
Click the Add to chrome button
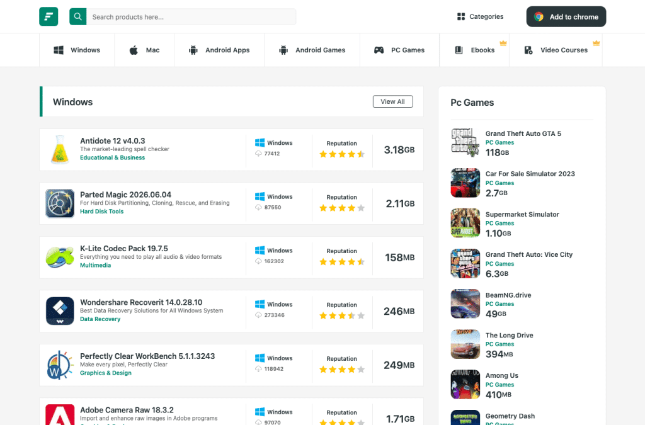tap(566, 17)
